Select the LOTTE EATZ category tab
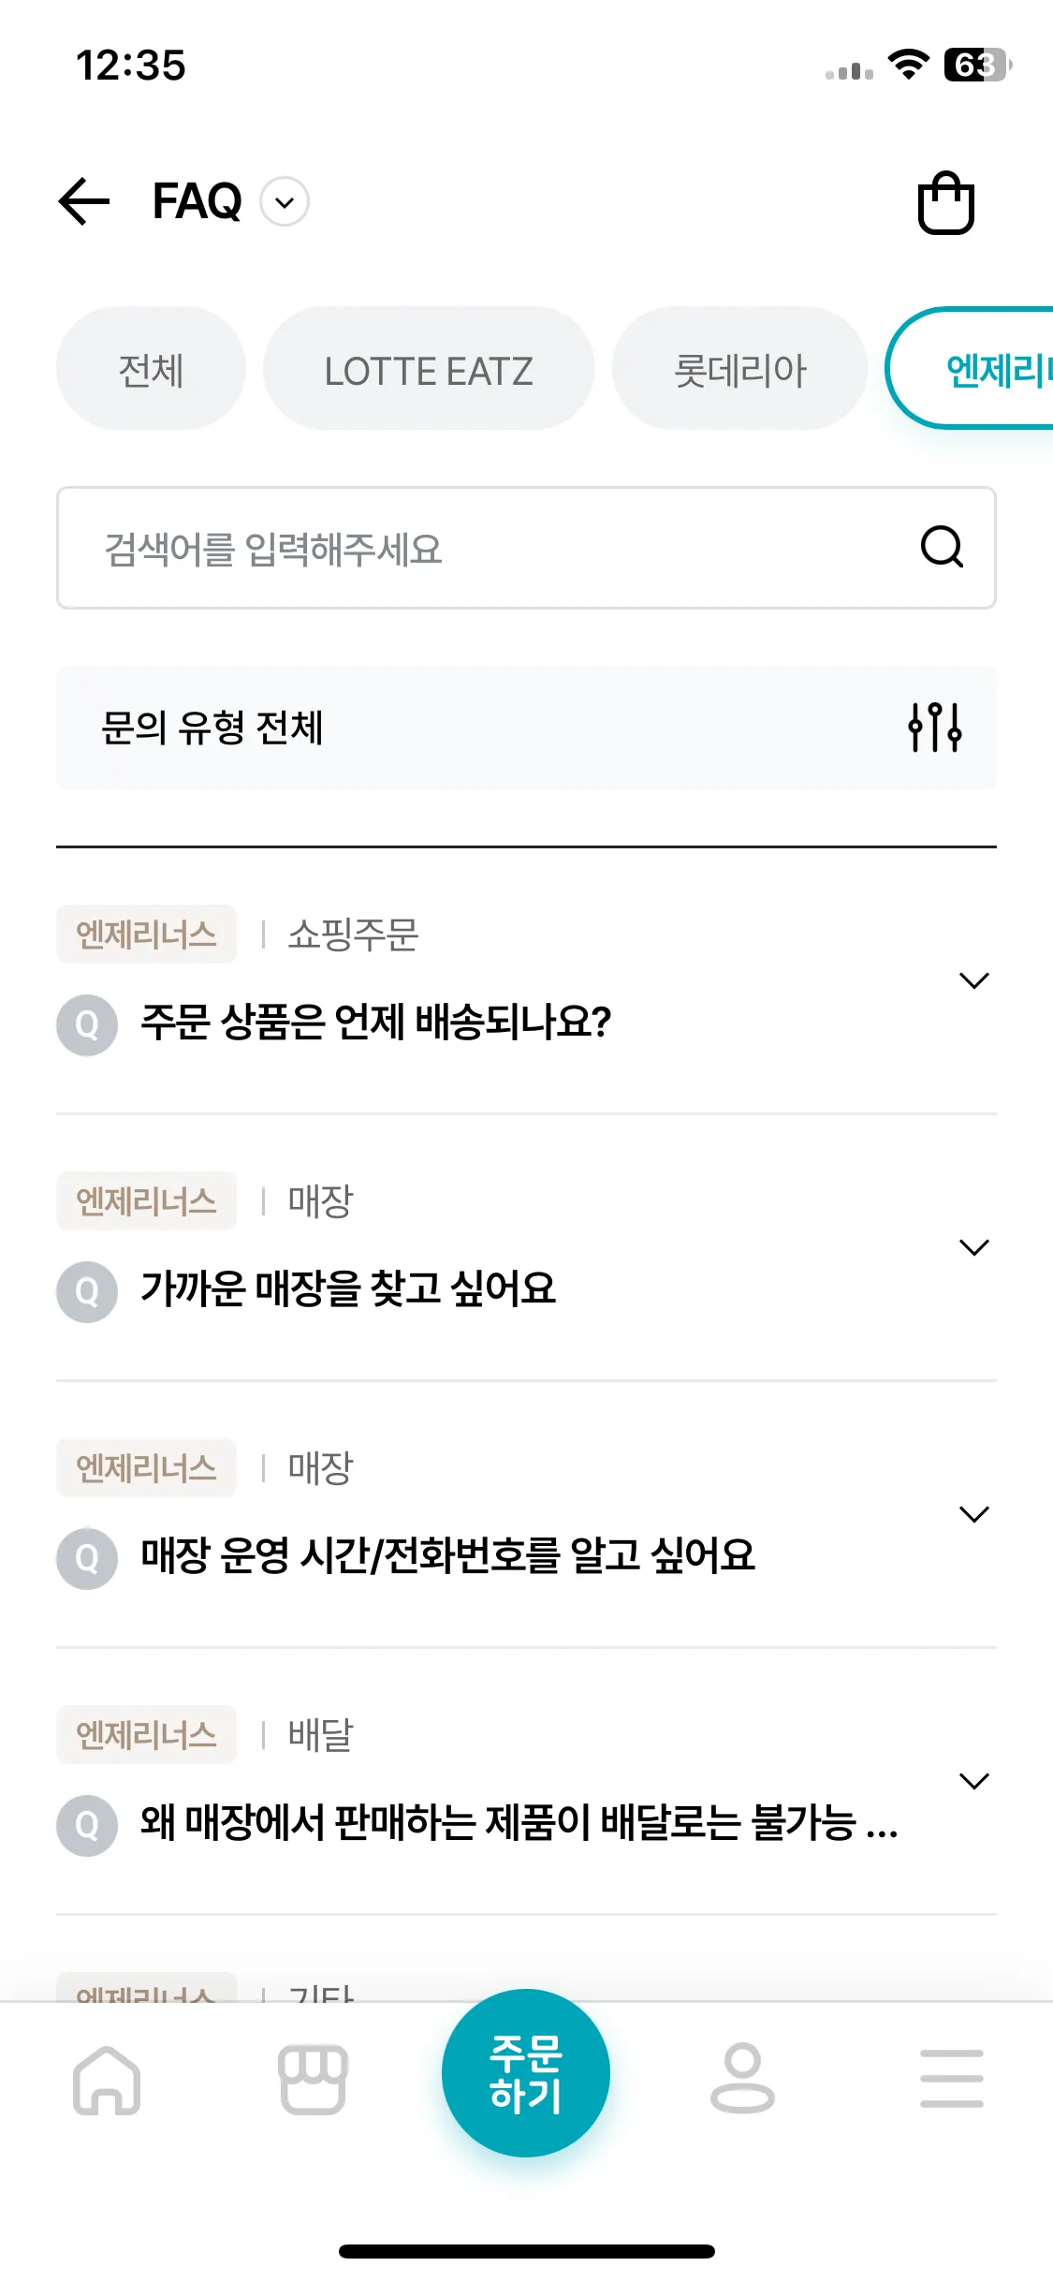The width and height of the screenshot is (1053, 2281). pyautogui.click(x=429, y=369)
